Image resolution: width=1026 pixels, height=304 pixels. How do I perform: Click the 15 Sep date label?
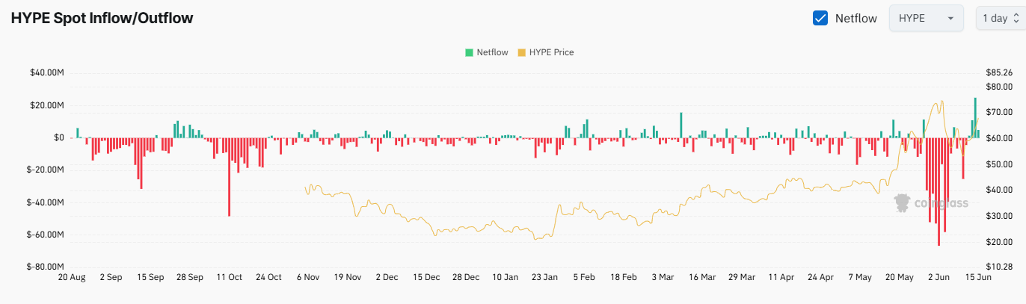pos(150,277)
